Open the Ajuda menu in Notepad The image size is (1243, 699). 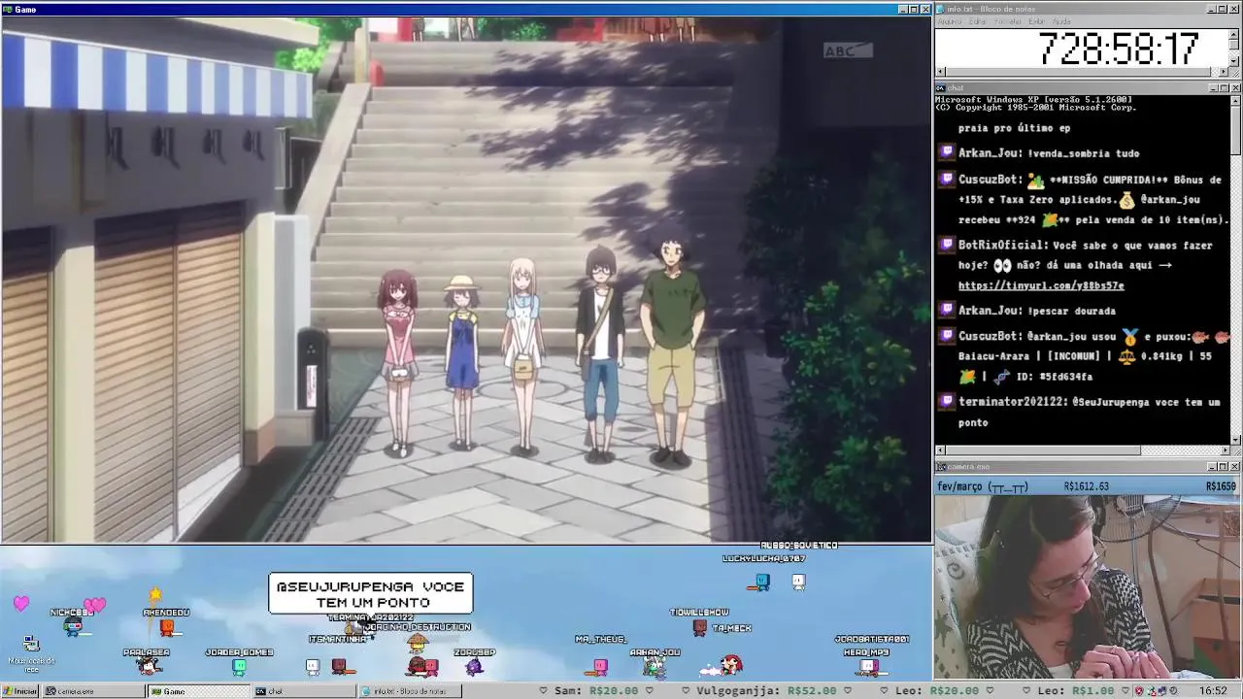point(1061,21)
